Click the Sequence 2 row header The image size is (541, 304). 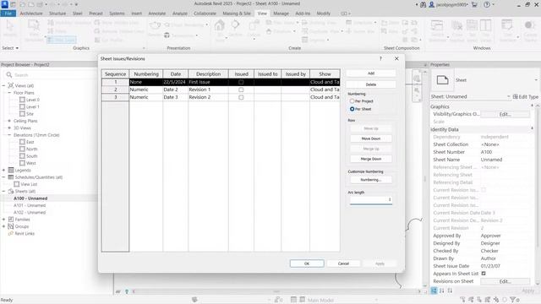(x=115, y=90)
